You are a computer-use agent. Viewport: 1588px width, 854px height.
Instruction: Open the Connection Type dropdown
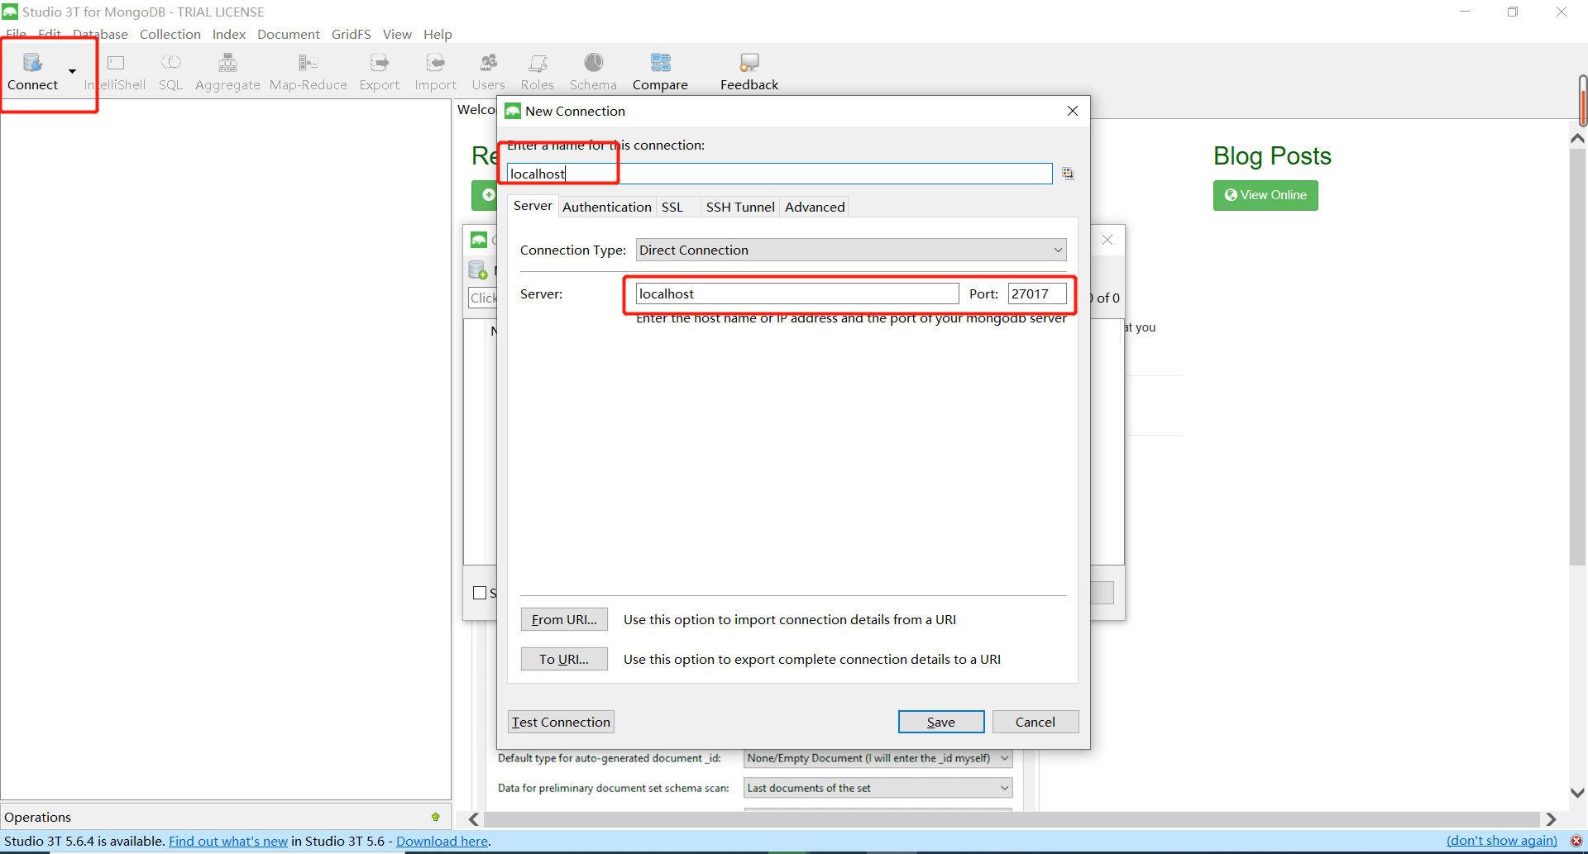click(850, 250)
